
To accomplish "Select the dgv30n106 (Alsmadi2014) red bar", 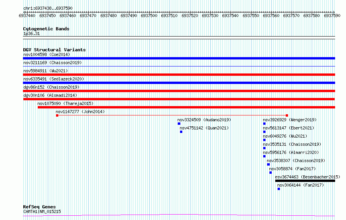I will [179, 99].
